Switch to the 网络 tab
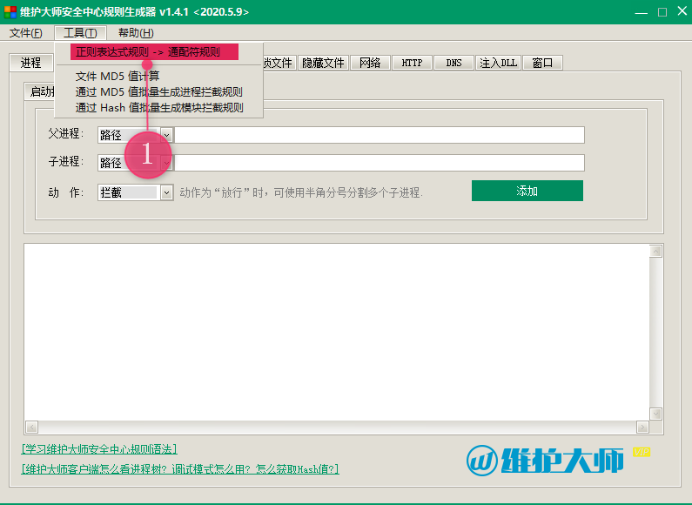 (370, 63)
